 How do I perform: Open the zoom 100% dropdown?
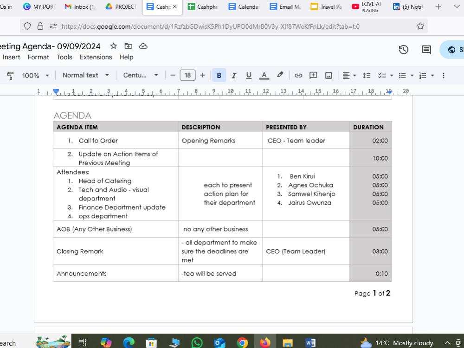click(x=36, y=76)
